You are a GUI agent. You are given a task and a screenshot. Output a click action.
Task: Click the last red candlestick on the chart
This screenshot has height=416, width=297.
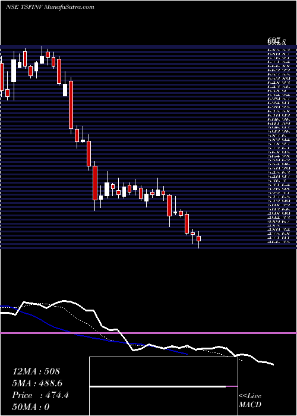click(x=198, y=238)
